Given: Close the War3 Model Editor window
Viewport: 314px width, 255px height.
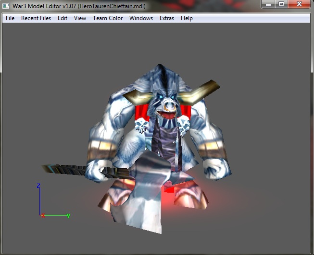Looking at the screenshot, I should pos(299,4).
